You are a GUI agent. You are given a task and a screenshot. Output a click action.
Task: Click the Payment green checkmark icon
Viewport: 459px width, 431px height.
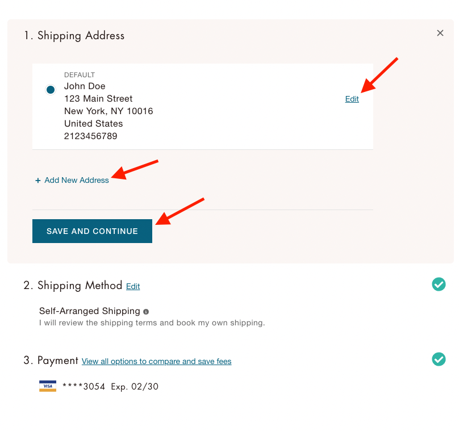[439, 359]
